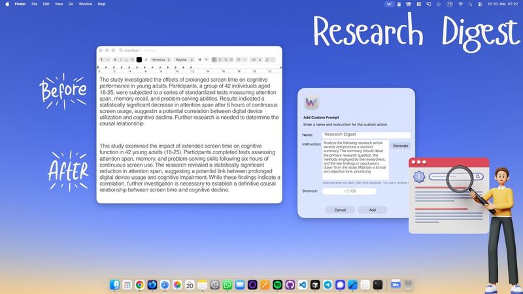The image size is (523, 294).
Task: Click the text background color icon
Action: [x=146, y=59]
